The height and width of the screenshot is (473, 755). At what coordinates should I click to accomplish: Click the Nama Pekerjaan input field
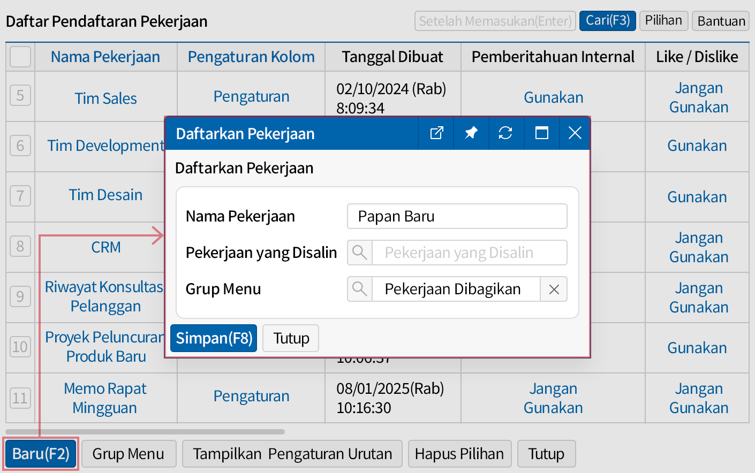click(457, 216)
